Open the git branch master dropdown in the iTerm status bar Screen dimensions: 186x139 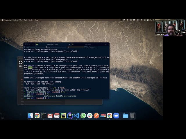tap(92, 47)
